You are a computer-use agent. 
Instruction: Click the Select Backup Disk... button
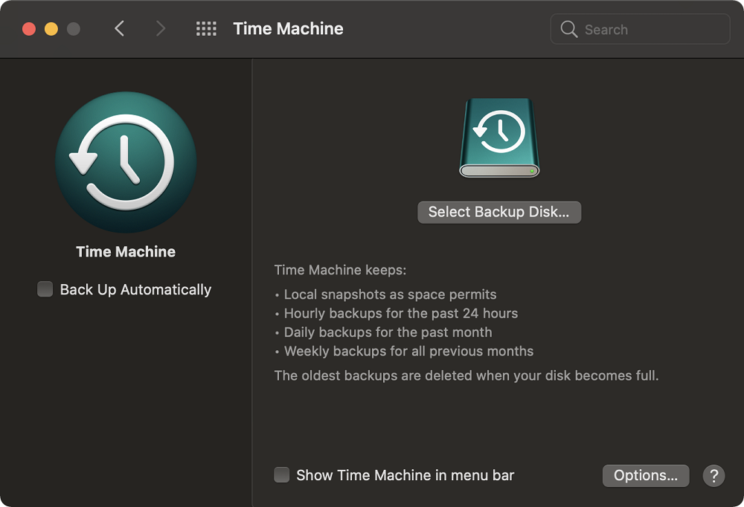(499, 212)
